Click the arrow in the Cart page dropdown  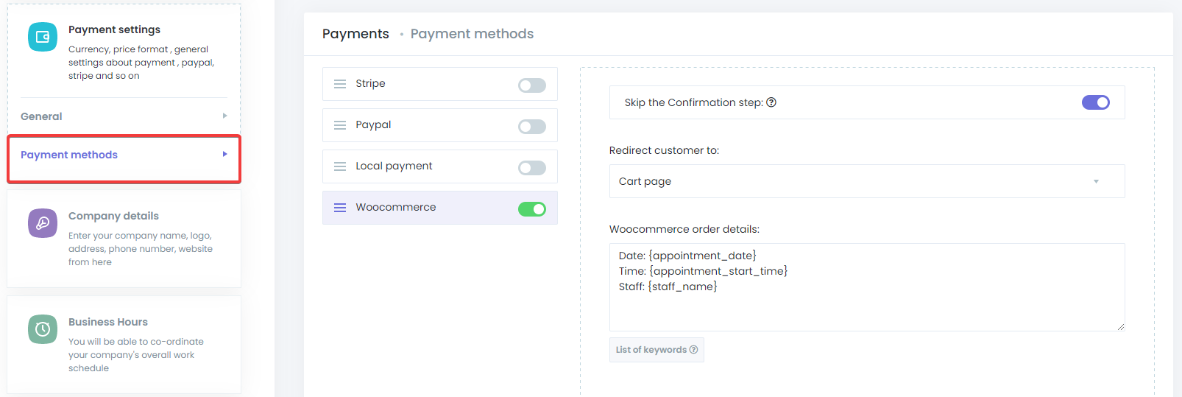point(1096,181)
